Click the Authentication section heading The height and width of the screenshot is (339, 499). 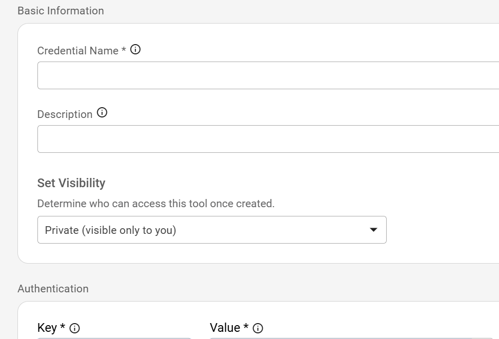point(53,289)
